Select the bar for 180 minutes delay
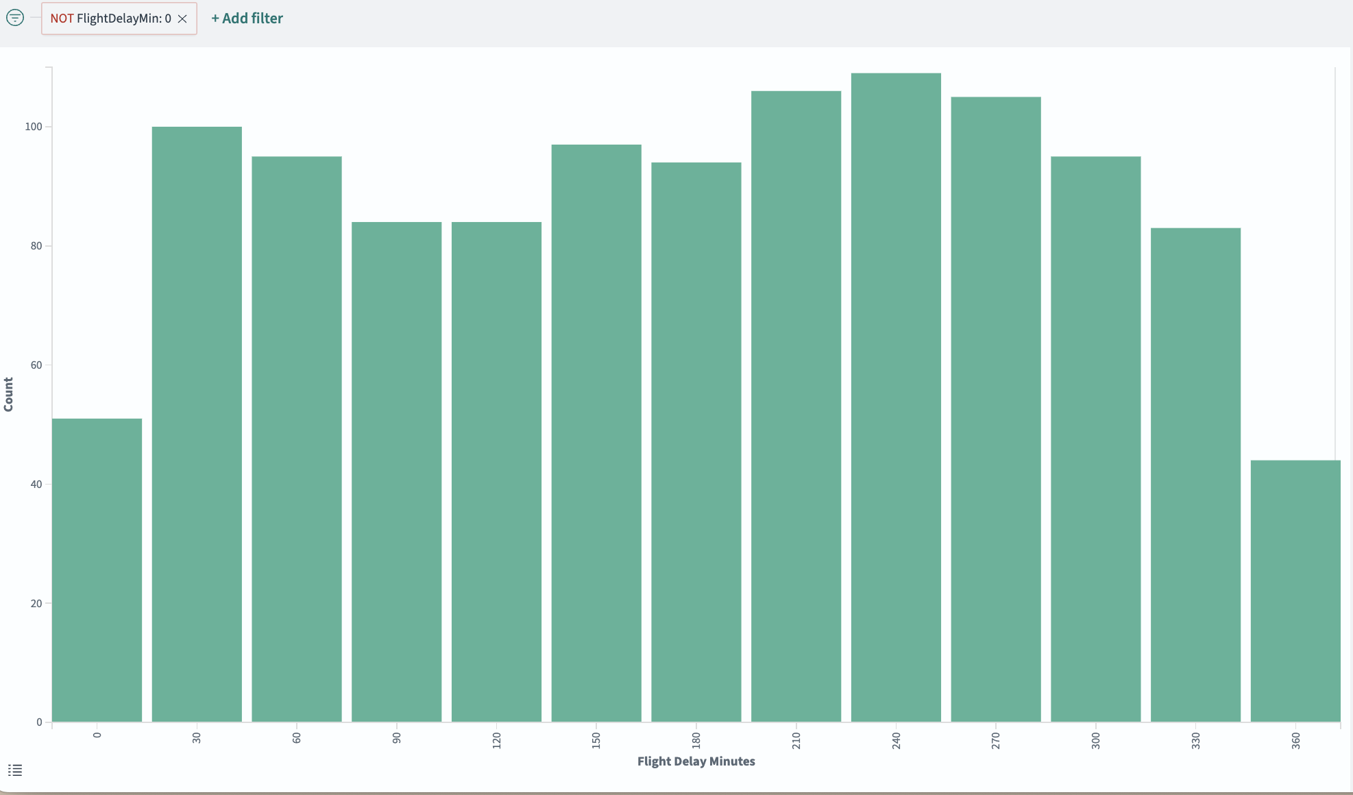 [696, 442]
